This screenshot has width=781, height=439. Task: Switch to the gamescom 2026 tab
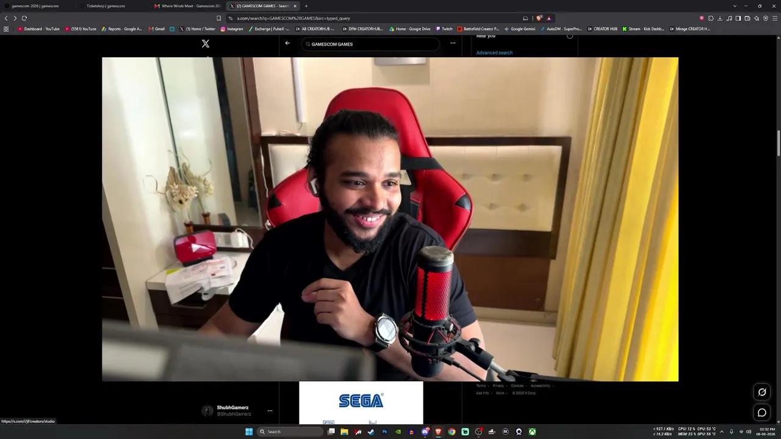[37, 6]
